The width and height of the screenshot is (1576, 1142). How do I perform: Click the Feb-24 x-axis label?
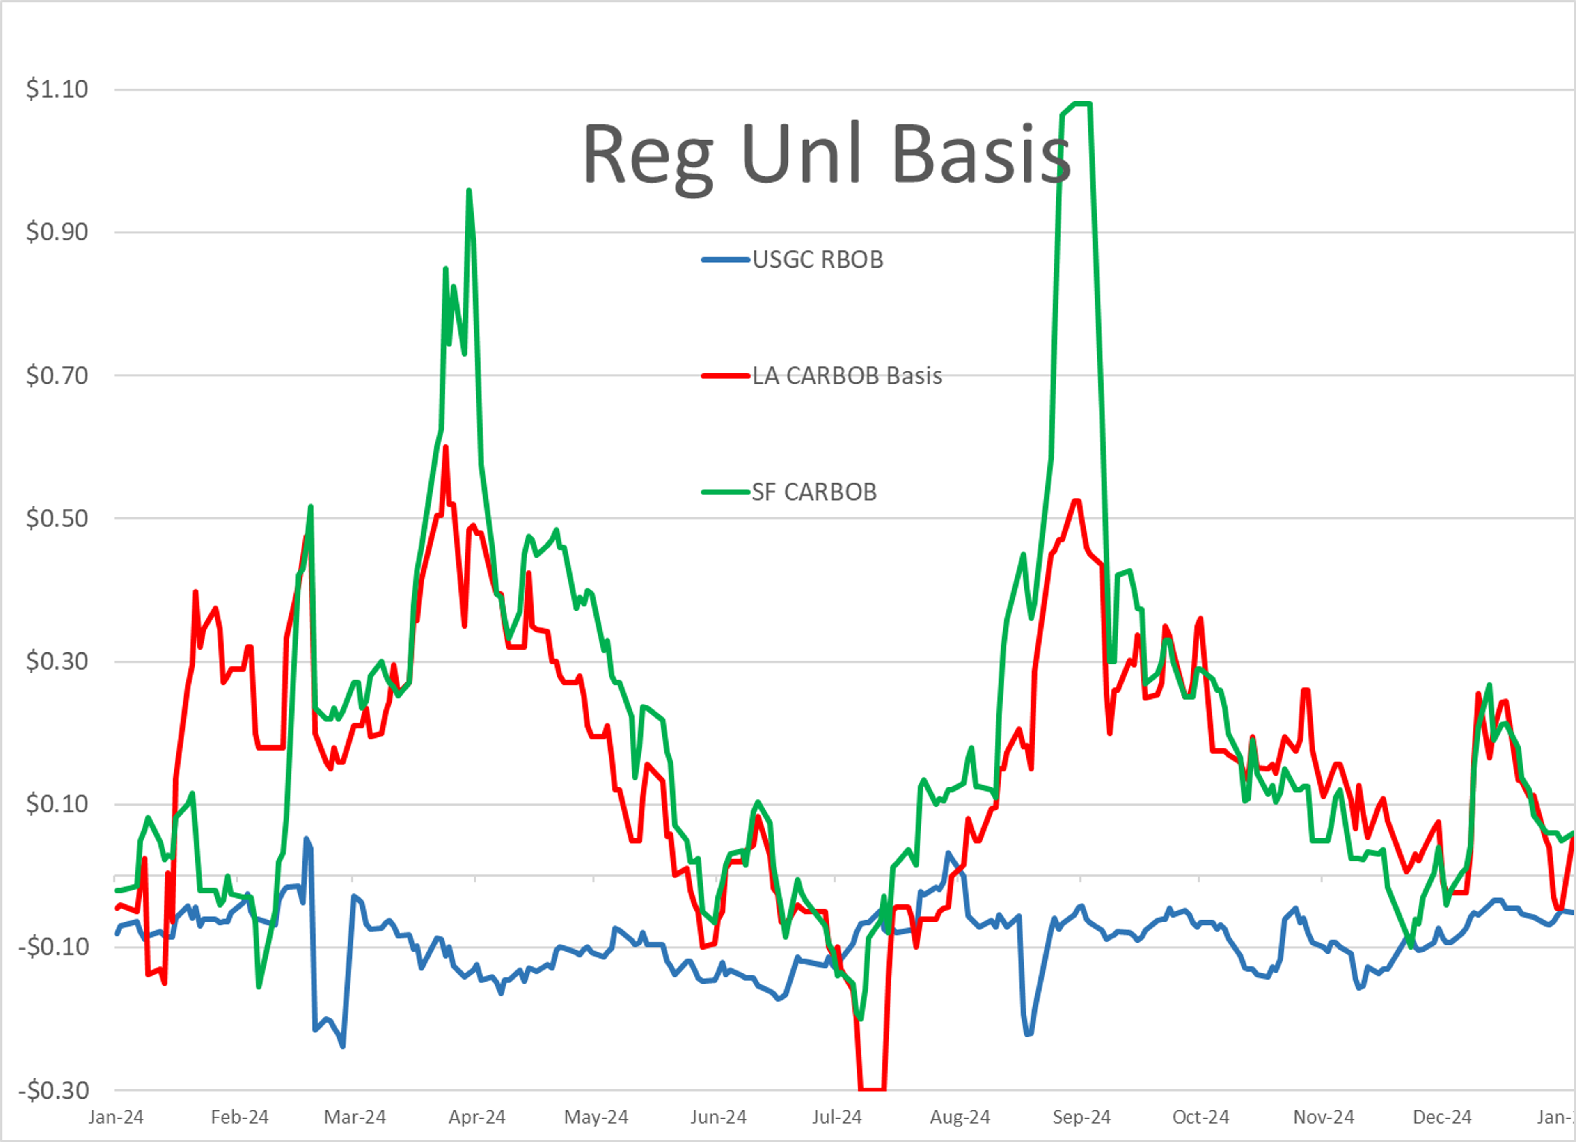pyautogui.click(x=239, y=1117)
